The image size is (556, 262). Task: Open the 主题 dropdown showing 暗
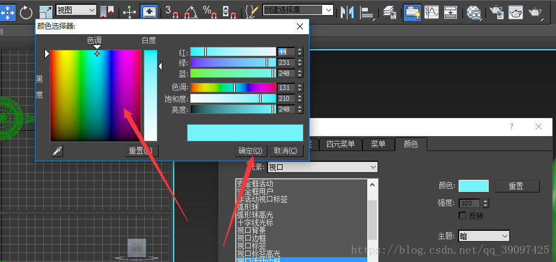(484, 236)
